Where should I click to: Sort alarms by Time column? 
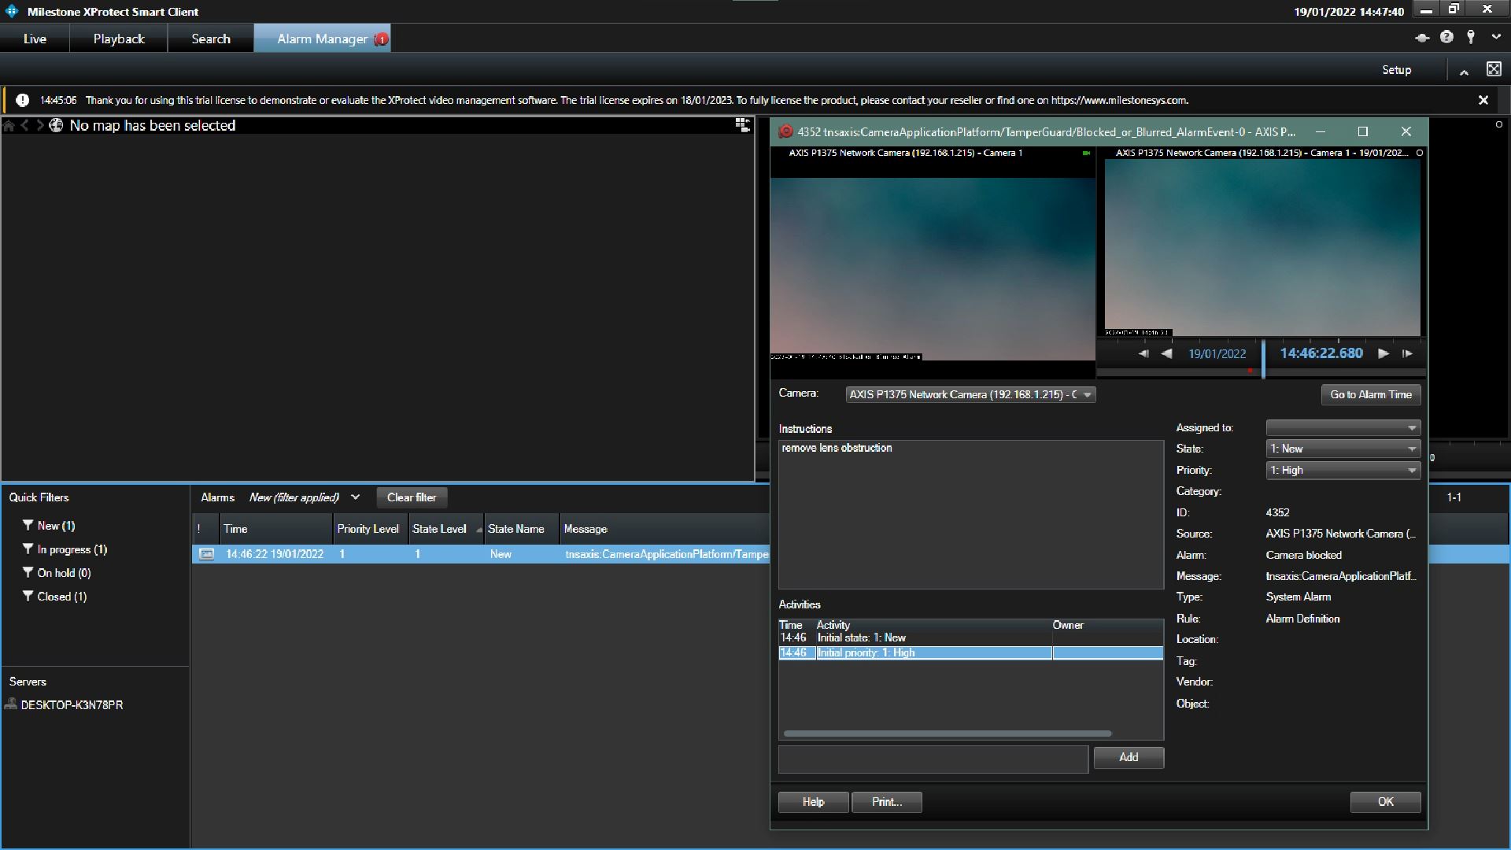pos(276,529)
